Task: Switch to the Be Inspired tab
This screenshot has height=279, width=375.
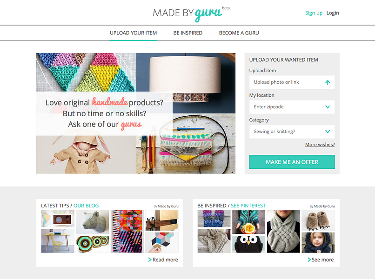Action: [x=188, y=33]
